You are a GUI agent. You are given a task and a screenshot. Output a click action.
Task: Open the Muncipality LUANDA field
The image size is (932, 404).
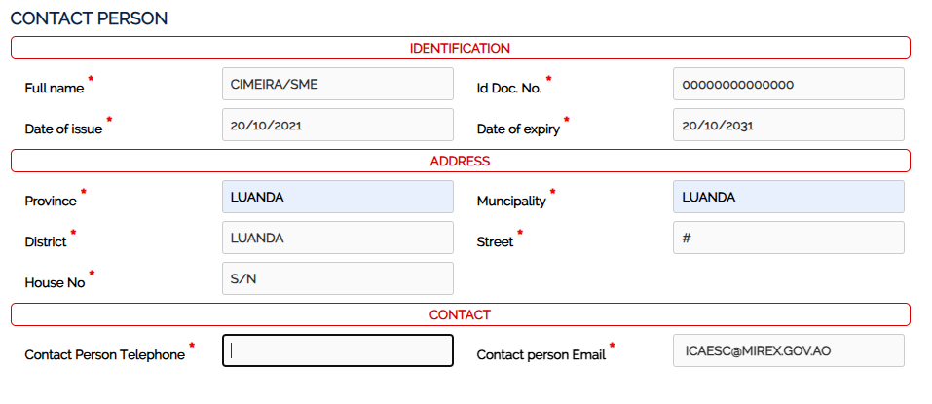click(x=788, y=197)
